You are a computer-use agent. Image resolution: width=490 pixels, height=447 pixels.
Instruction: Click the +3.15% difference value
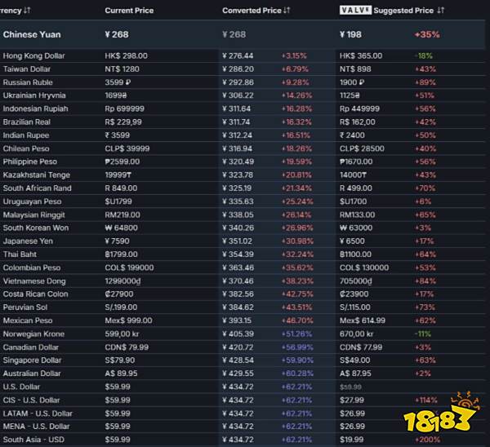294,55
